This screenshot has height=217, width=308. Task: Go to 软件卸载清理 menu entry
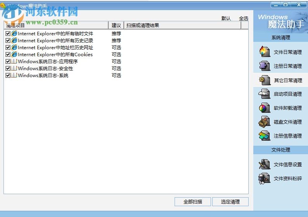[x=288, y=108]
